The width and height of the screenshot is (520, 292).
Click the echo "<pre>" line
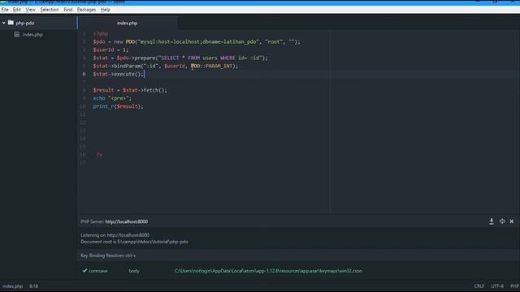(112, 98)
